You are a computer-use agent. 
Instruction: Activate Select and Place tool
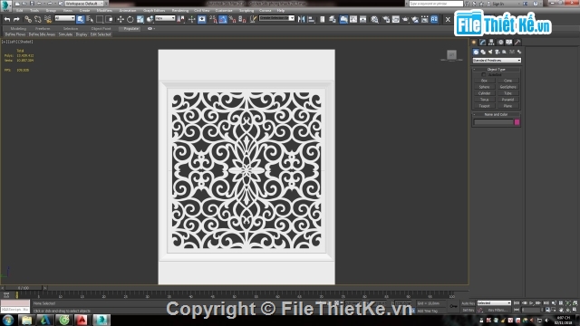click(150, 19)
